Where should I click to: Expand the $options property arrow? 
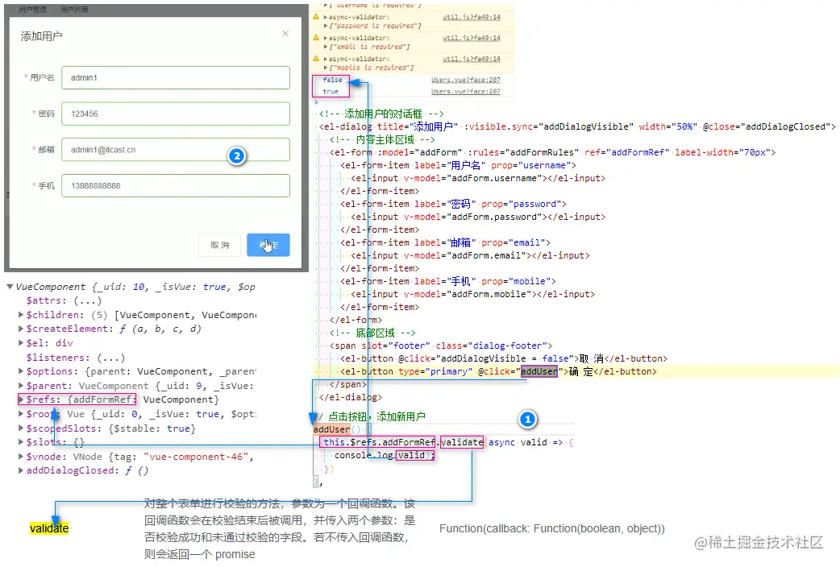[21, 371]
